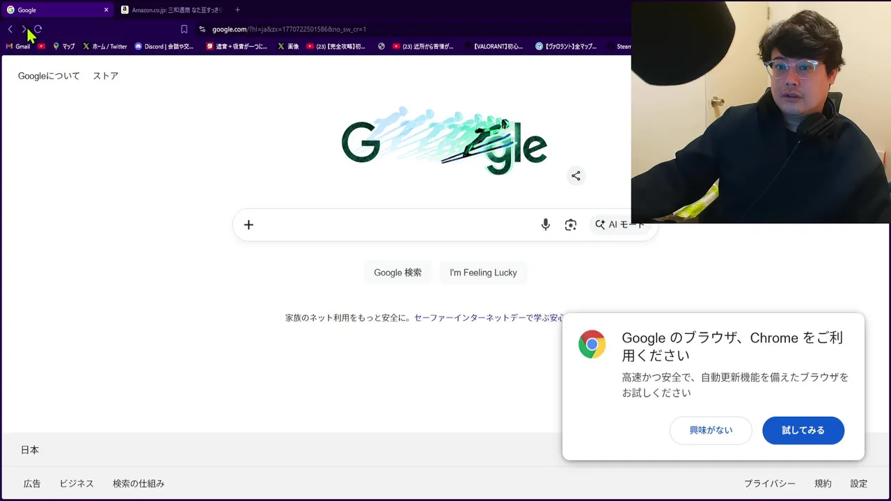
Task: Start voice search with microphone icon
Action: [546, 225]
